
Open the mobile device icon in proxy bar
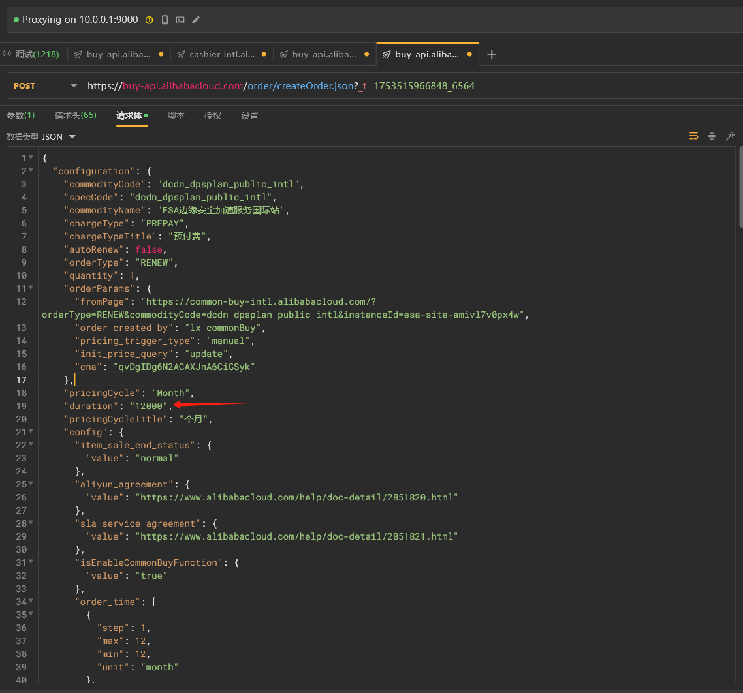click(x=165, y=20)
